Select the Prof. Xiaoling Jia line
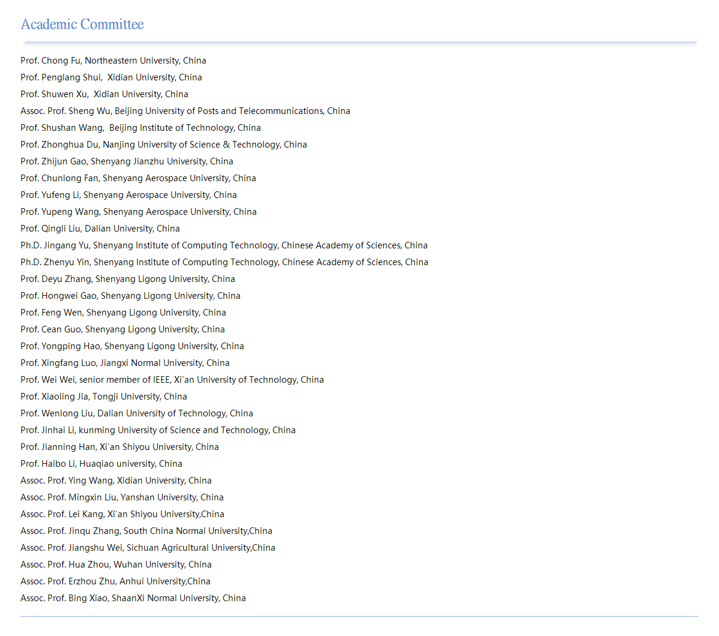The width and height of the screenshot is (719, 636). point(104,397)
